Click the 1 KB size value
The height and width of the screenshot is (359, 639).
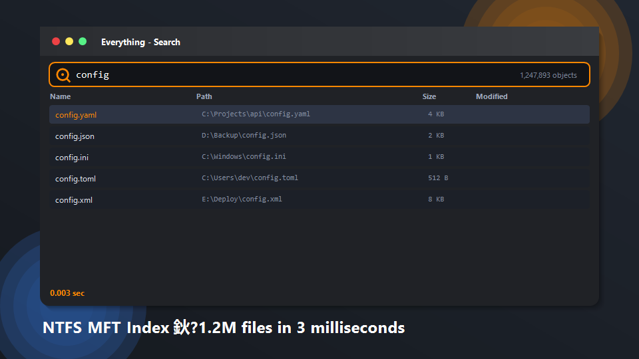pos(436,156)
